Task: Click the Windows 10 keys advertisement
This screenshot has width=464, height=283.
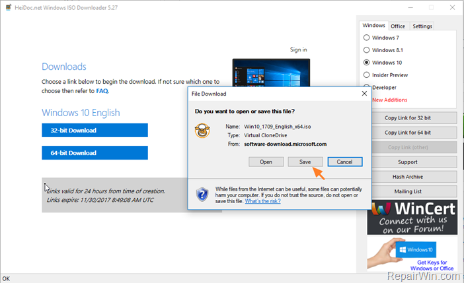Action: [412, 255]
